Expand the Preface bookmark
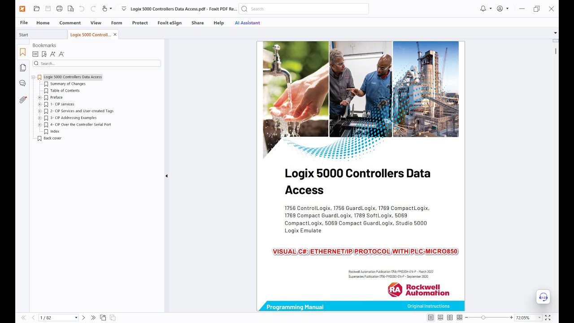Image resolution: width=574 pixels, height=323 pixels. click(x=40, y=97)
